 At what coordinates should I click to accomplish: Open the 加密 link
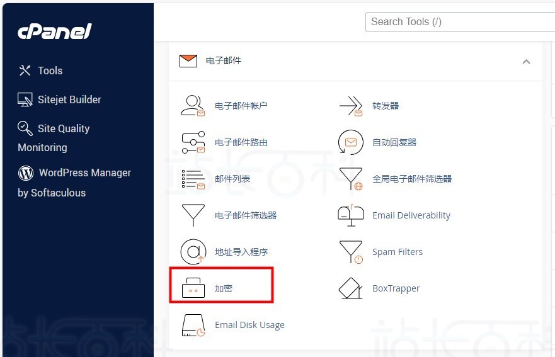pos(224,288)
